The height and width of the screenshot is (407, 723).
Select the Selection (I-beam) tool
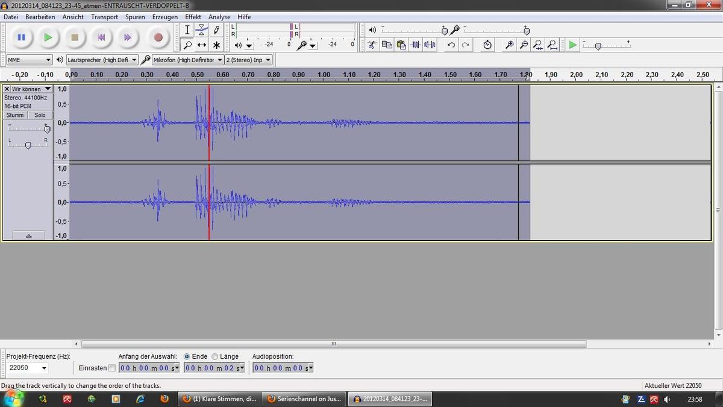(x=187, y=30)
